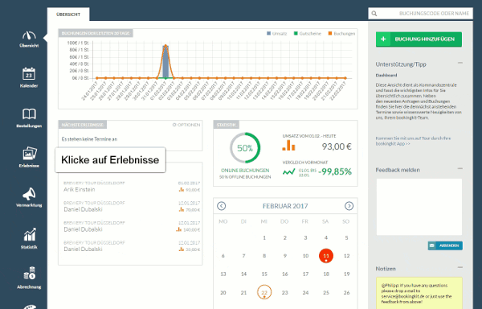Viewport: 482px width, 309px height.
Task: Select the Übersicht tab
Action: [x=68, y=14]
